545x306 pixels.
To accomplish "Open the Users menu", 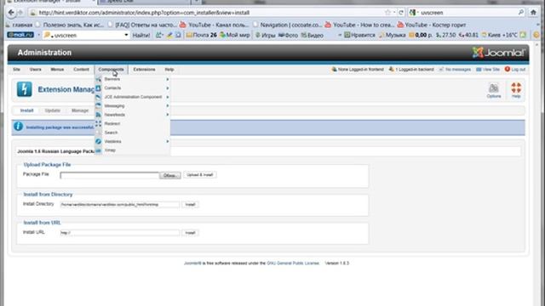I will pyautogui.click(x=36, y=70).
